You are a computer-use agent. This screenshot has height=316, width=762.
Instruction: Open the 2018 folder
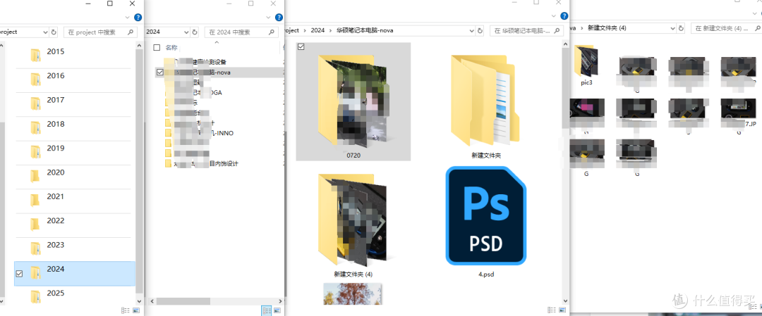click(73, 128)
